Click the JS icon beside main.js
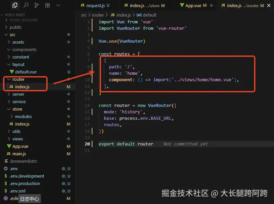 click(x=8, y=154)
